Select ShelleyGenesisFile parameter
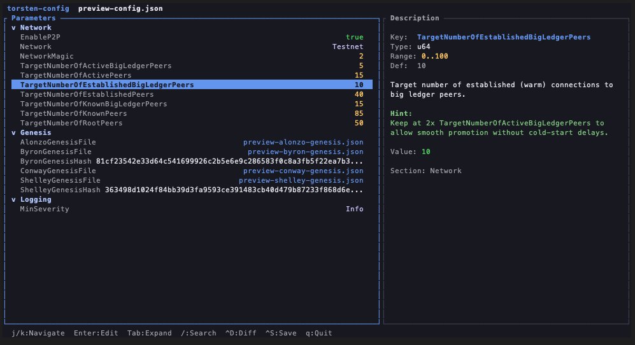The height and width of the screenshot is (345, 635). [x=192, y=180]
